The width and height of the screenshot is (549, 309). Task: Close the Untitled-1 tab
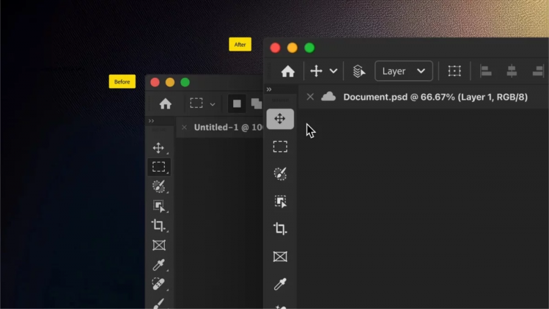pos(184,127)
